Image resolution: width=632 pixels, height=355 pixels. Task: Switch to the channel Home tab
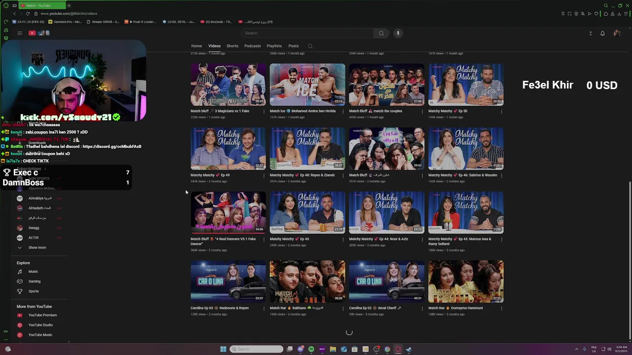(197, 46)
